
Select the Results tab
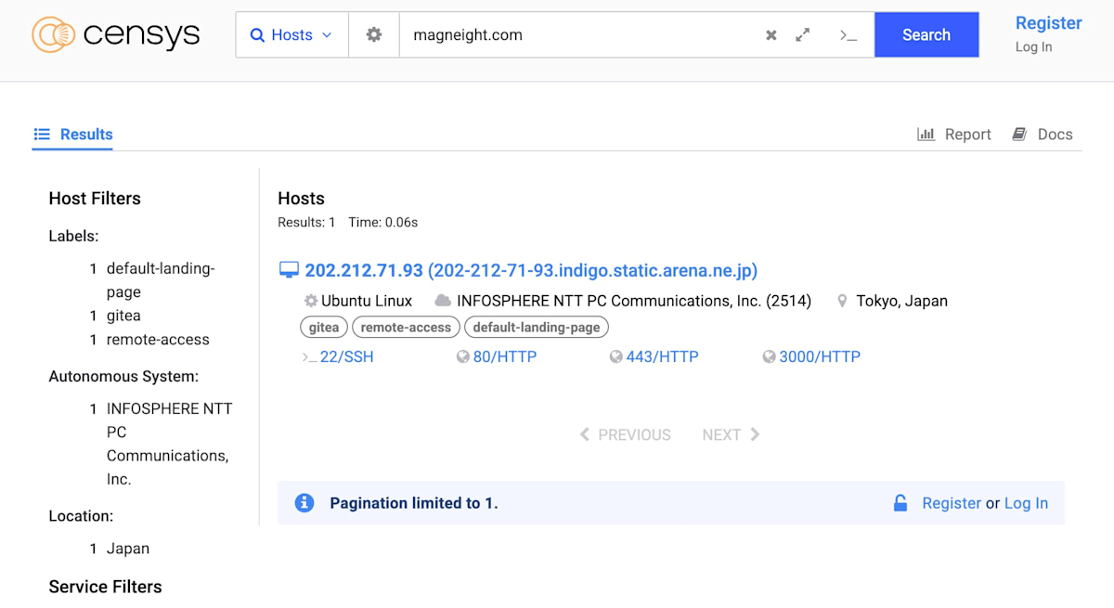[x=73, y=135]
